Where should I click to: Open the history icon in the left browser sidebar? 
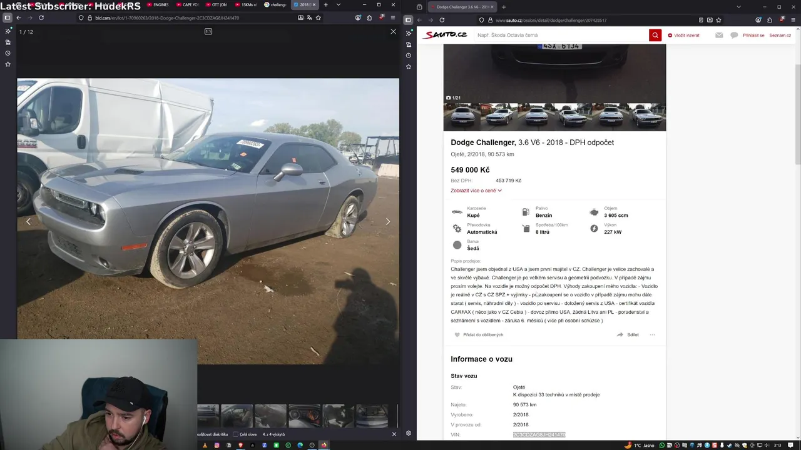click(8, 53)
